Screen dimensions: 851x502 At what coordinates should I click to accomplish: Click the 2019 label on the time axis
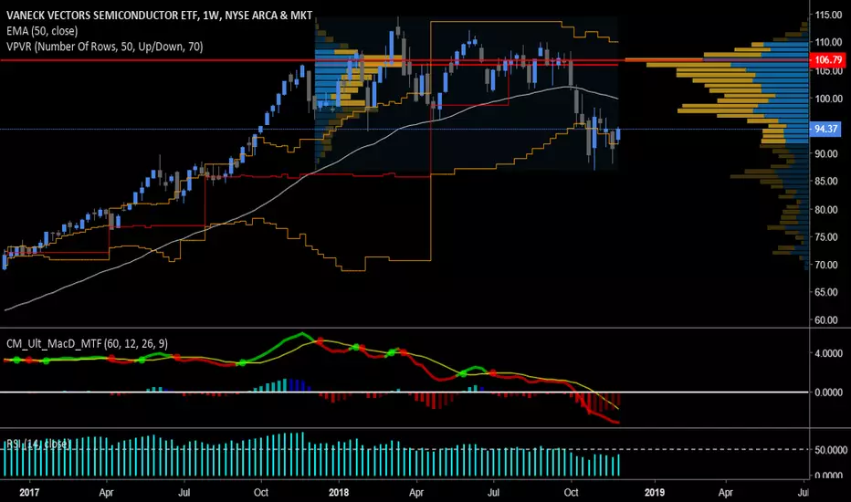click(655, 492)
